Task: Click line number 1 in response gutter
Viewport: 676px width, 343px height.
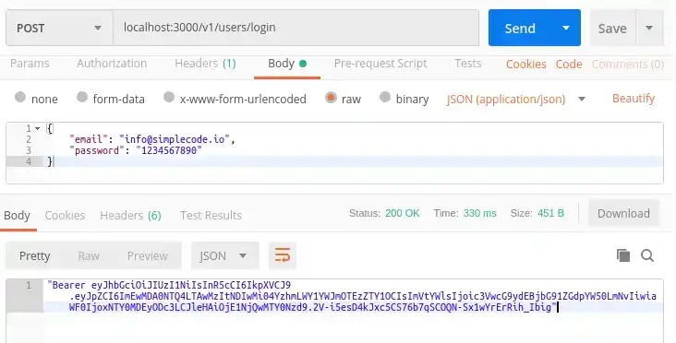Action: tap(29, 285)
